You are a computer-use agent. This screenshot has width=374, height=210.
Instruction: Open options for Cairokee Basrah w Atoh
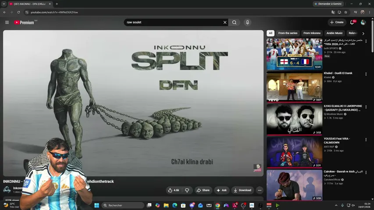[366, 172]
